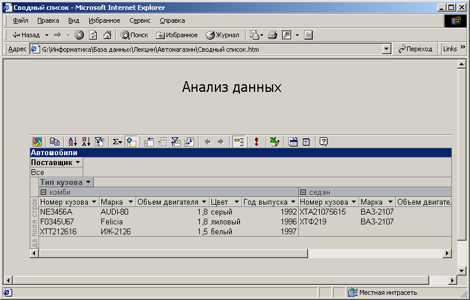Open Номер кузова dropdown under комби
This screenshot has height=300, width=470.
(x=94, y=202)
